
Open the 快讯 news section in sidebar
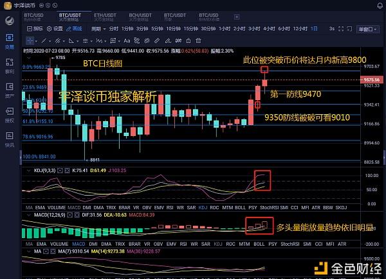[x=10, y=140]
